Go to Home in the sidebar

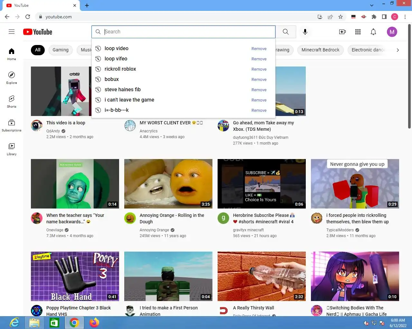tap(12, 54)
